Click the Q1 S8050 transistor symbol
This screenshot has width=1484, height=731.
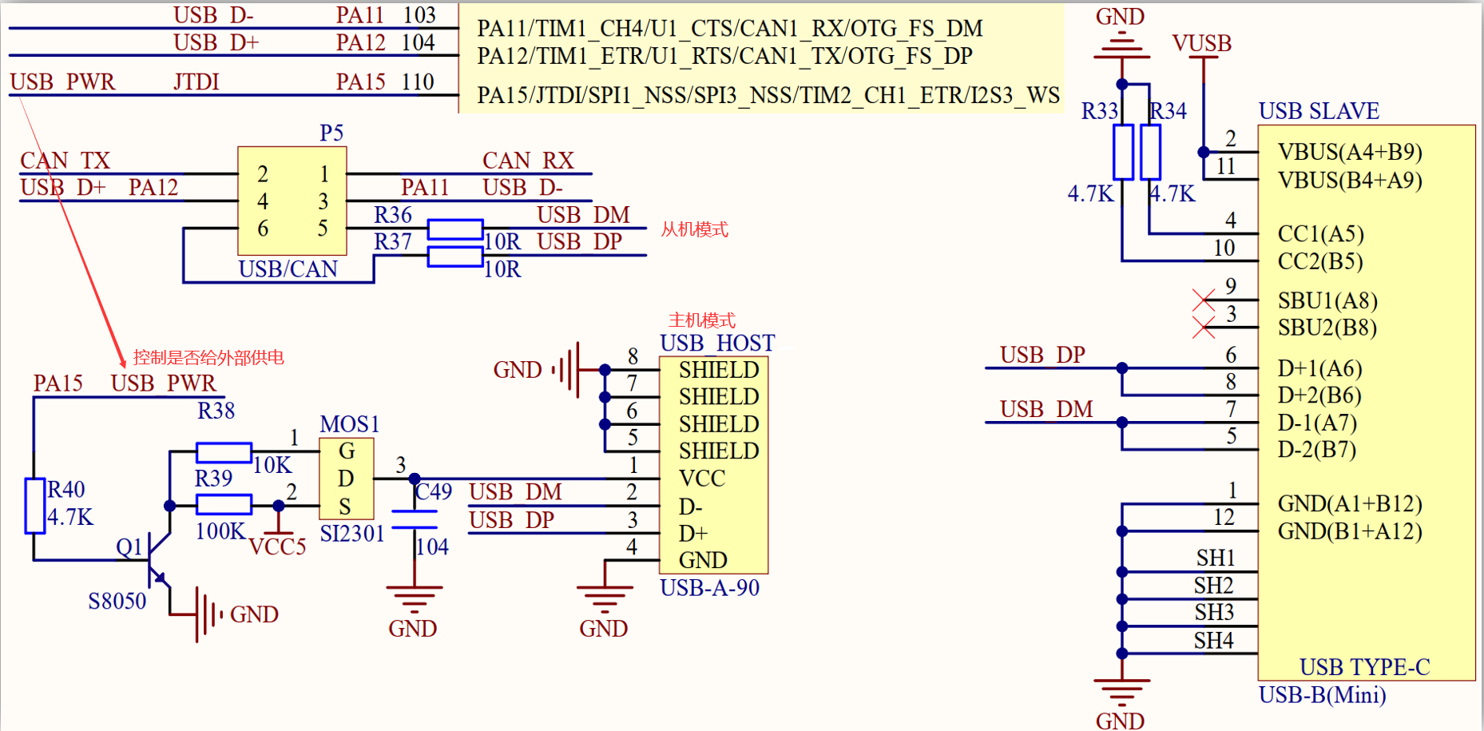160,559
